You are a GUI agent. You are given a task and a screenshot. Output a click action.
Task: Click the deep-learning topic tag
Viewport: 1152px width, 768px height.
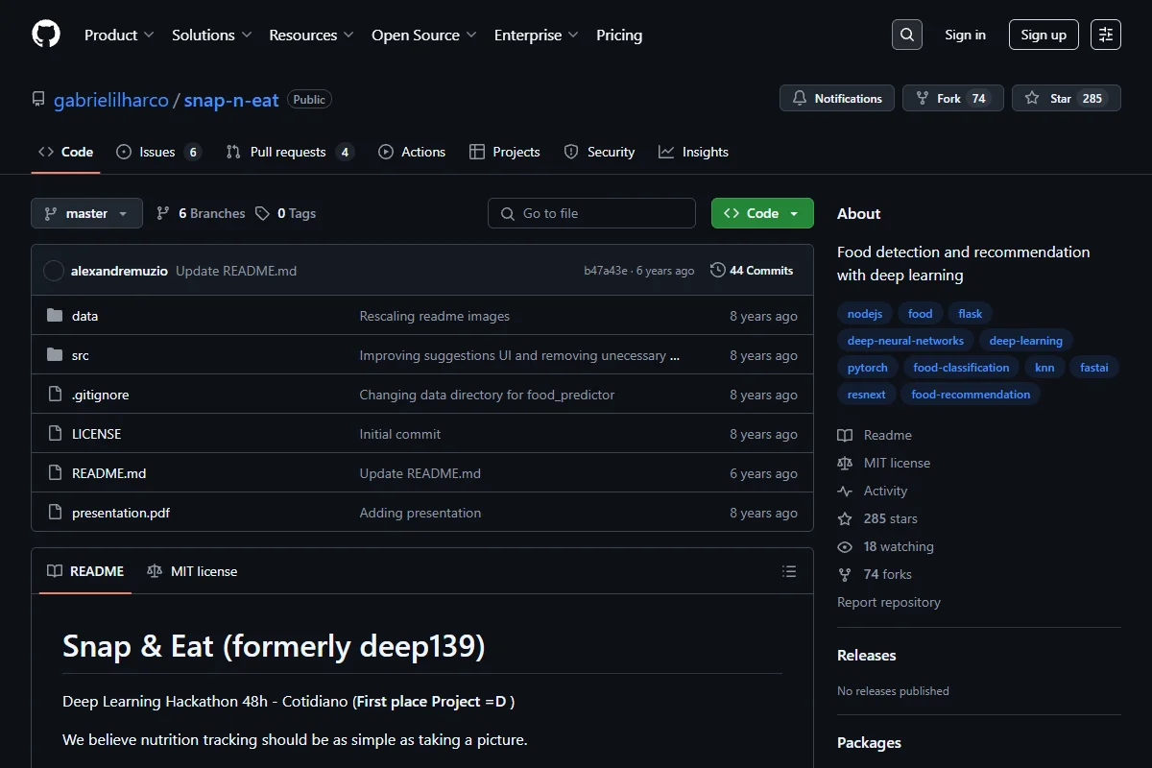pyautogui.click(x=1025, y=340)
